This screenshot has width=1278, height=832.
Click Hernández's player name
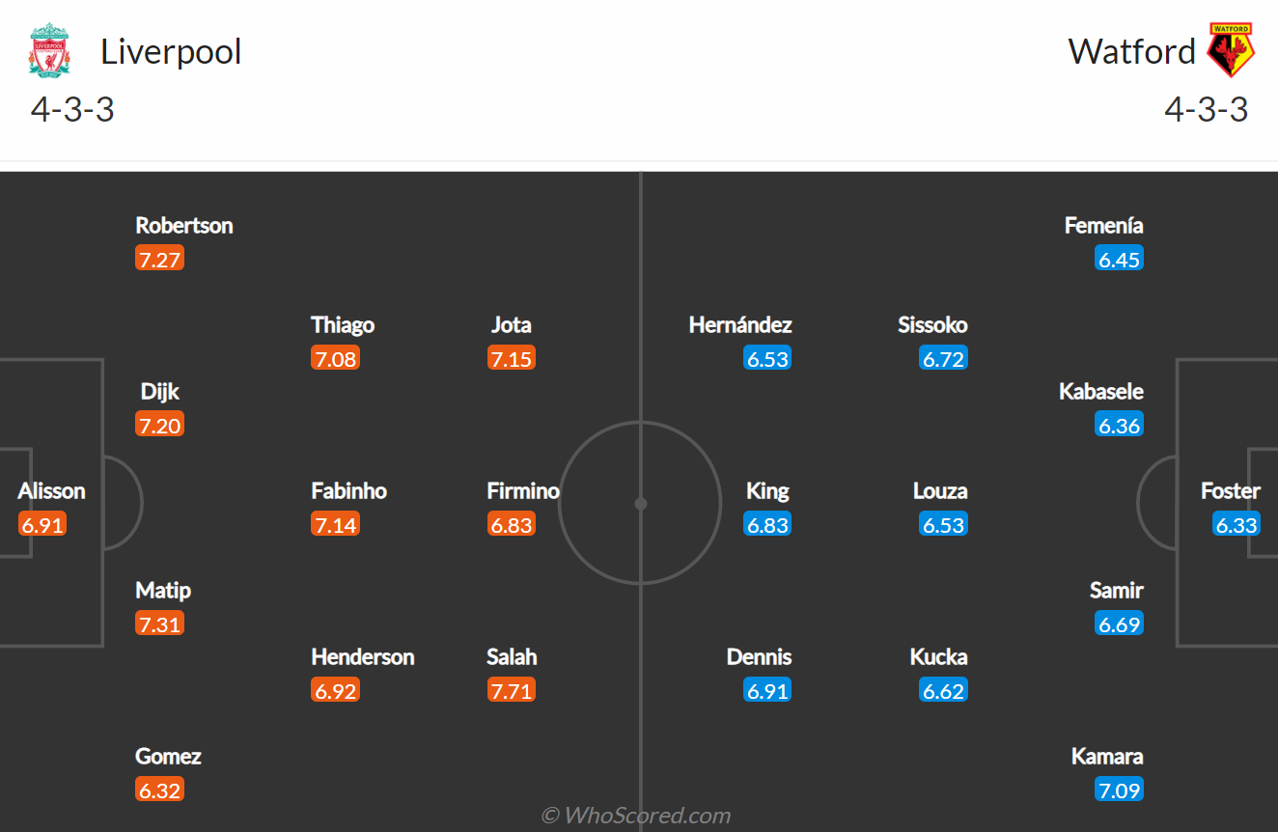[740, 324]
